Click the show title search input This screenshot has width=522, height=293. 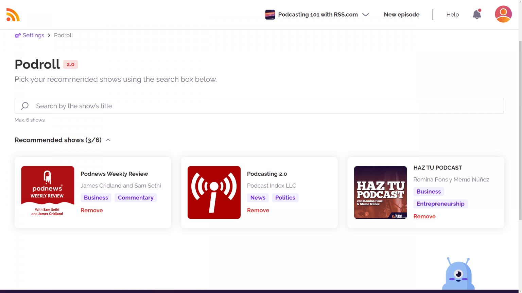[136, 106]
